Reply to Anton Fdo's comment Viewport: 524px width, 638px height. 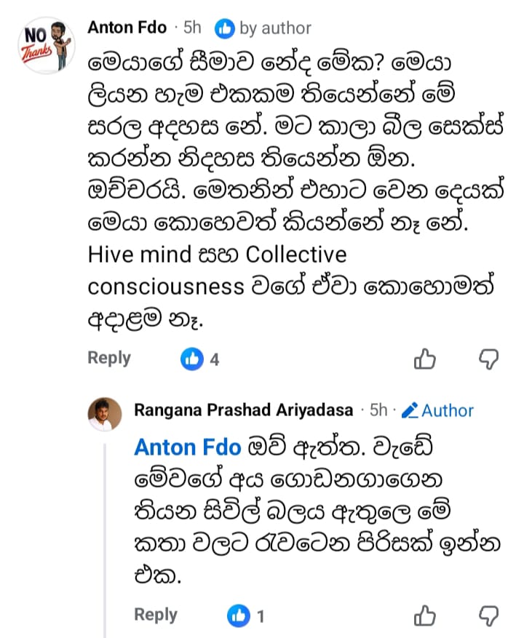pos(109,358)
